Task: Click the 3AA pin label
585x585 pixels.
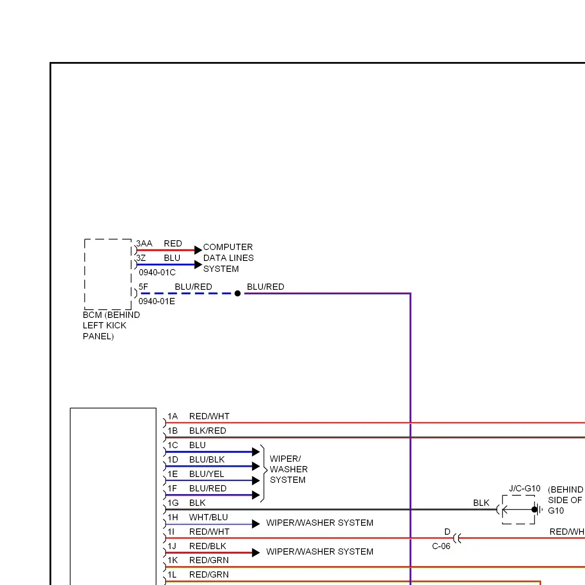Action: 144,243
